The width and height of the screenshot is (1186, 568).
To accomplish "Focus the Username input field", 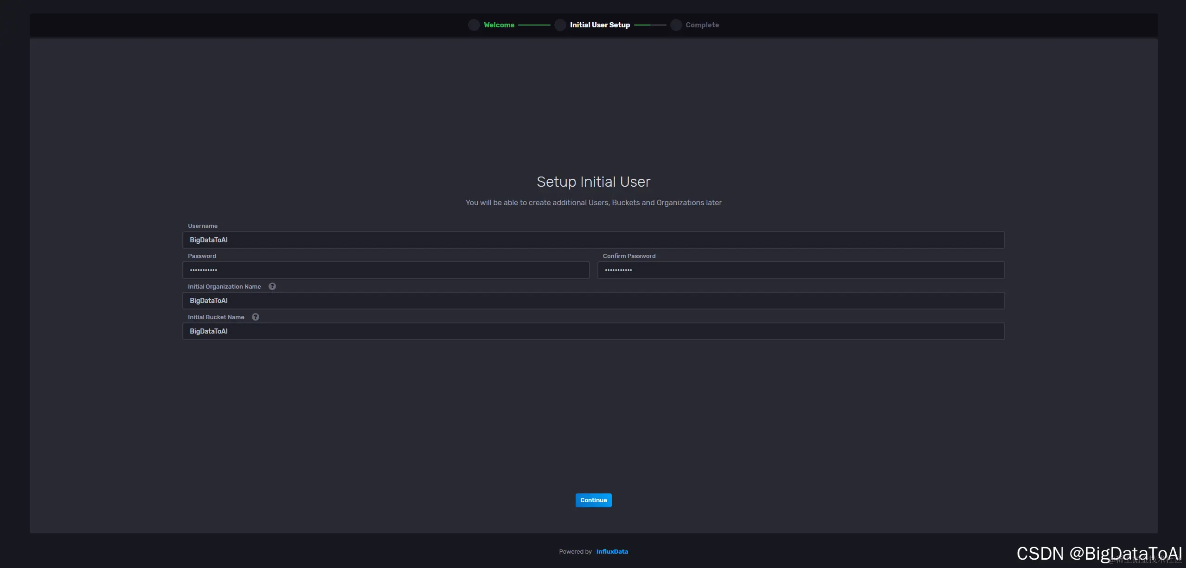I will coord(593,240).
